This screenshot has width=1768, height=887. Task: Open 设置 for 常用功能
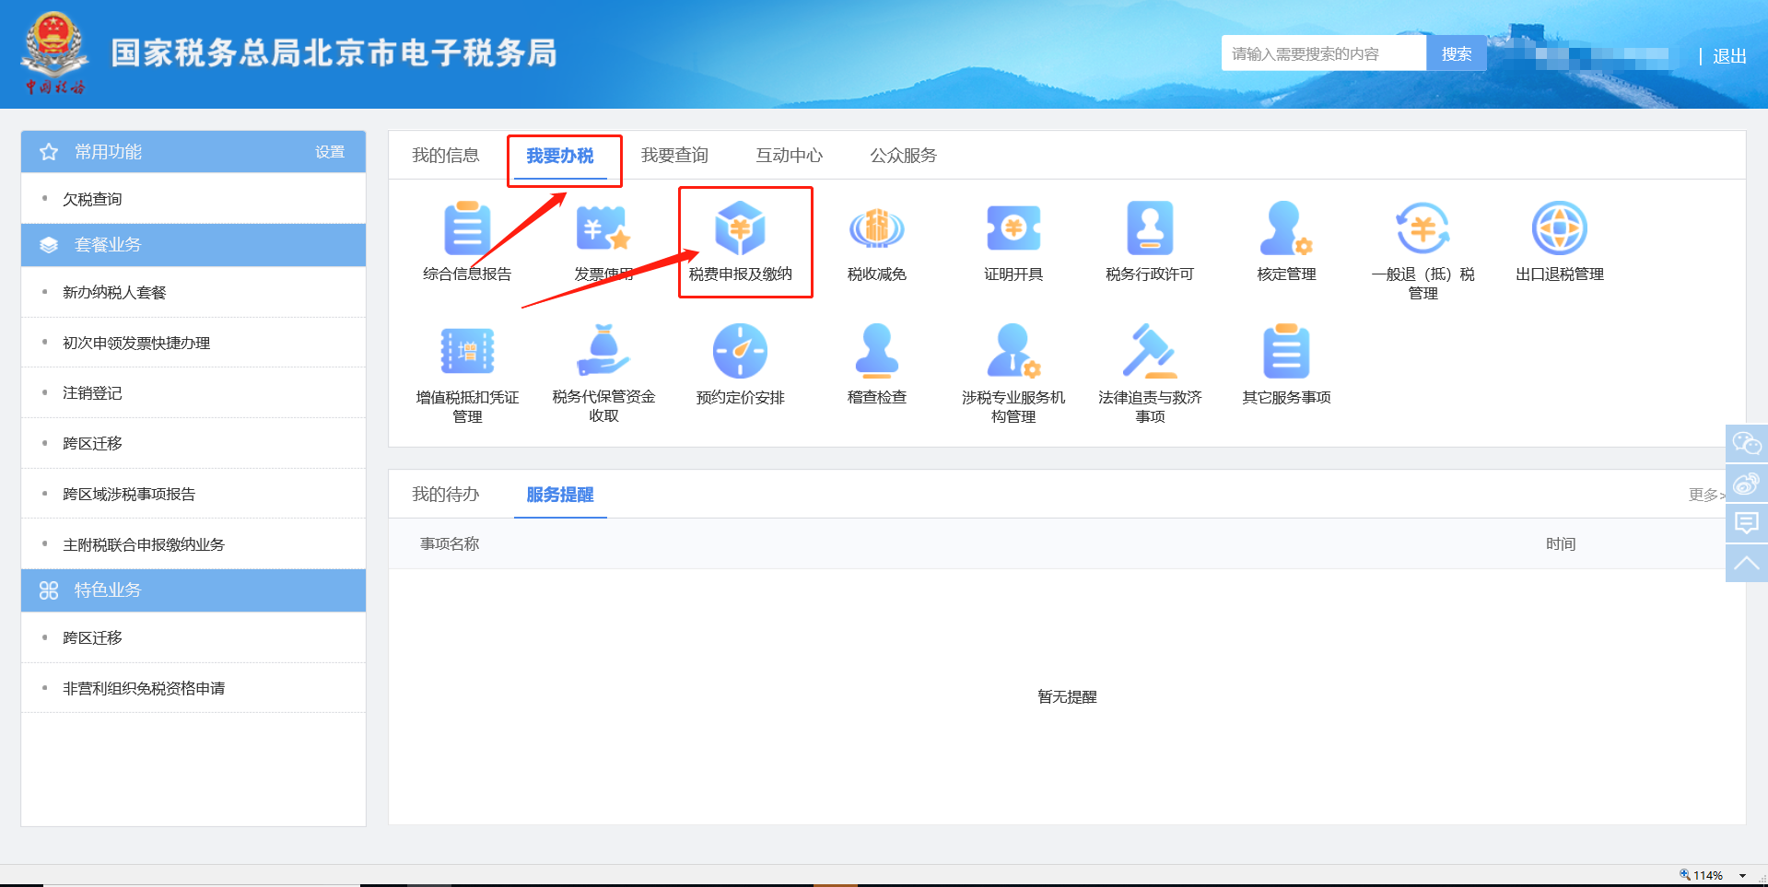coord(330,152)
